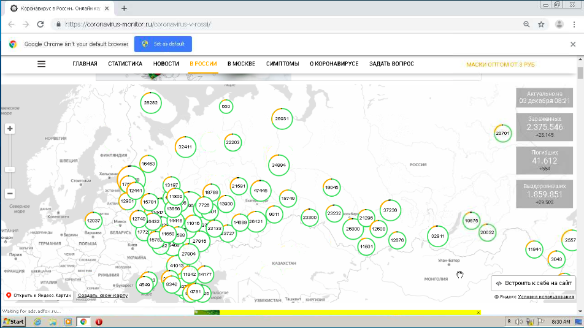Select the 26931 region marker
This screenshot has width=584, height=328.
(x=282, y=119)
